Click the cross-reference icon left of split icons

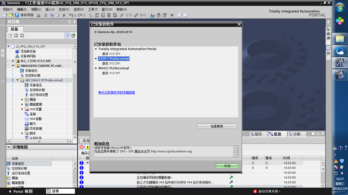[x=172, y=15]
